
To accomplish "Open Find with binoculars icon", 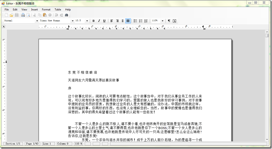I will tap(66, 15).
